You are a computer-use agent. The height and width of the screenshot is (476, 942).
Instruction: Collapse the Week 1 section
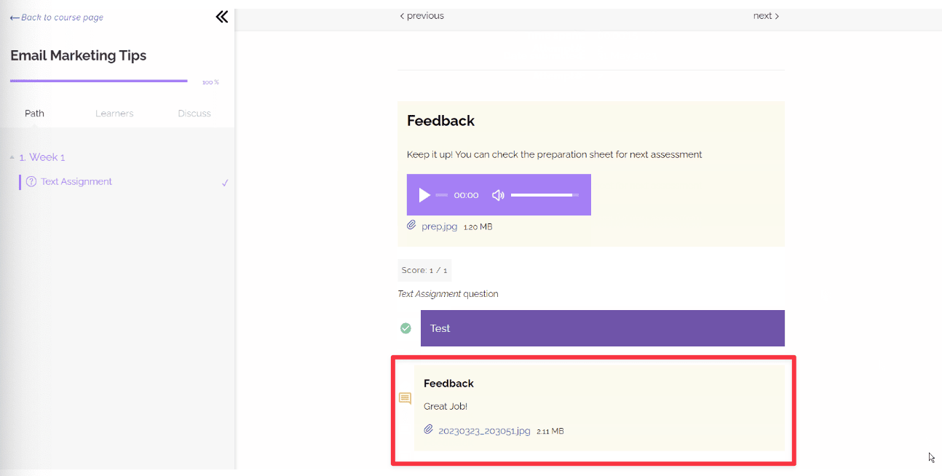12,157
